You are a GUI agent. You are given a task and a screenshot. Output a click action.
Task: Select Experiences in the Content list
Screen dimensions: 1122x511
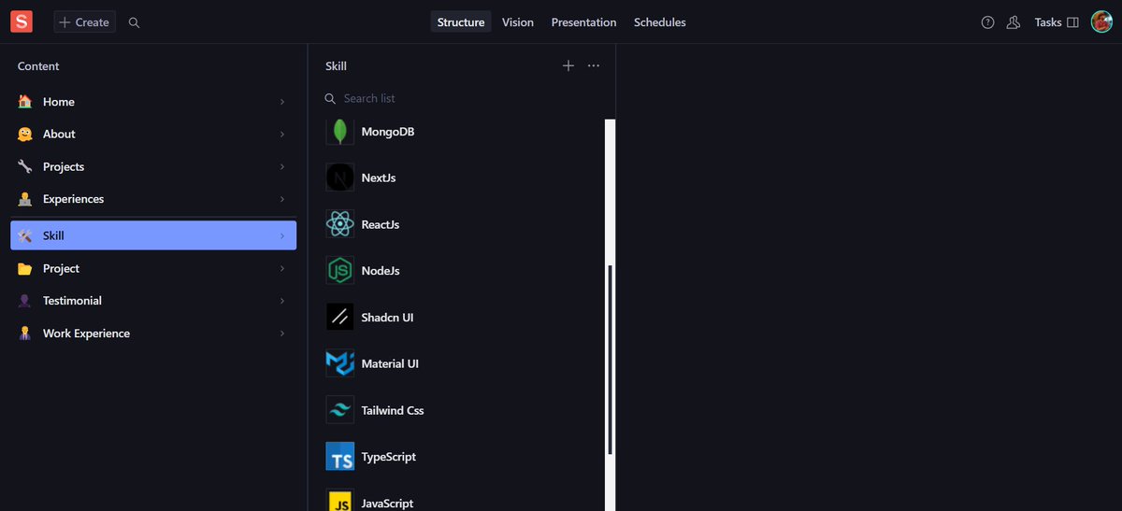(x=153, y=199)
